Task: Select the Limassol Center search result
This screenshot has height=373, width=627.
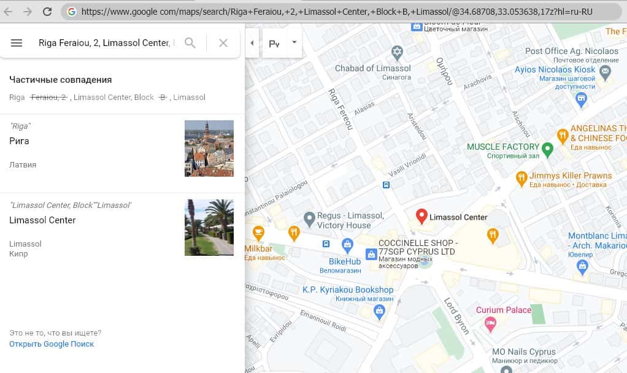Action: [x=122, y=228]
